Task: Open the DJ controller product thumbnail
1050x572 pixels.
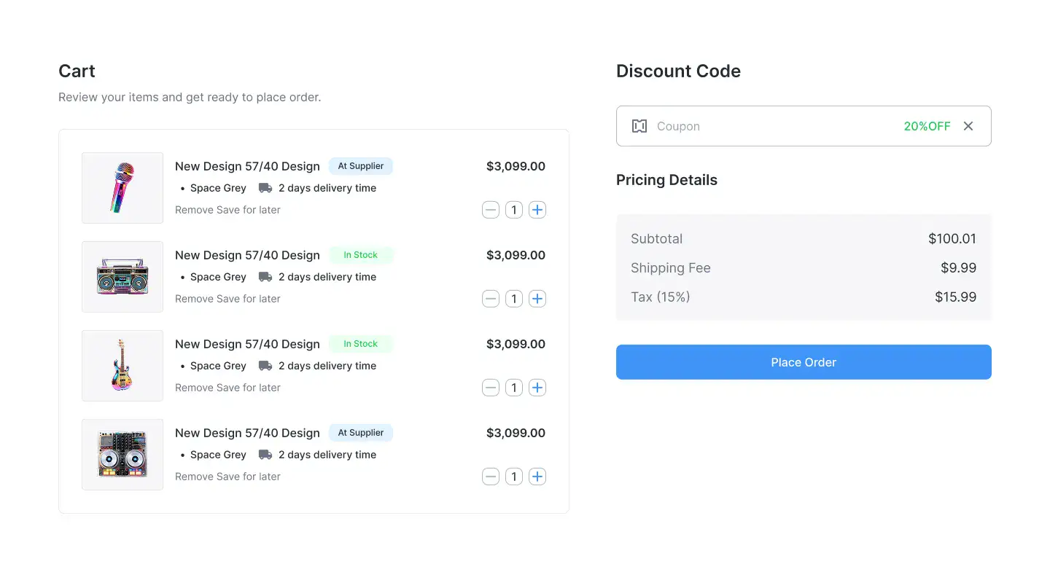Action: 122,455
